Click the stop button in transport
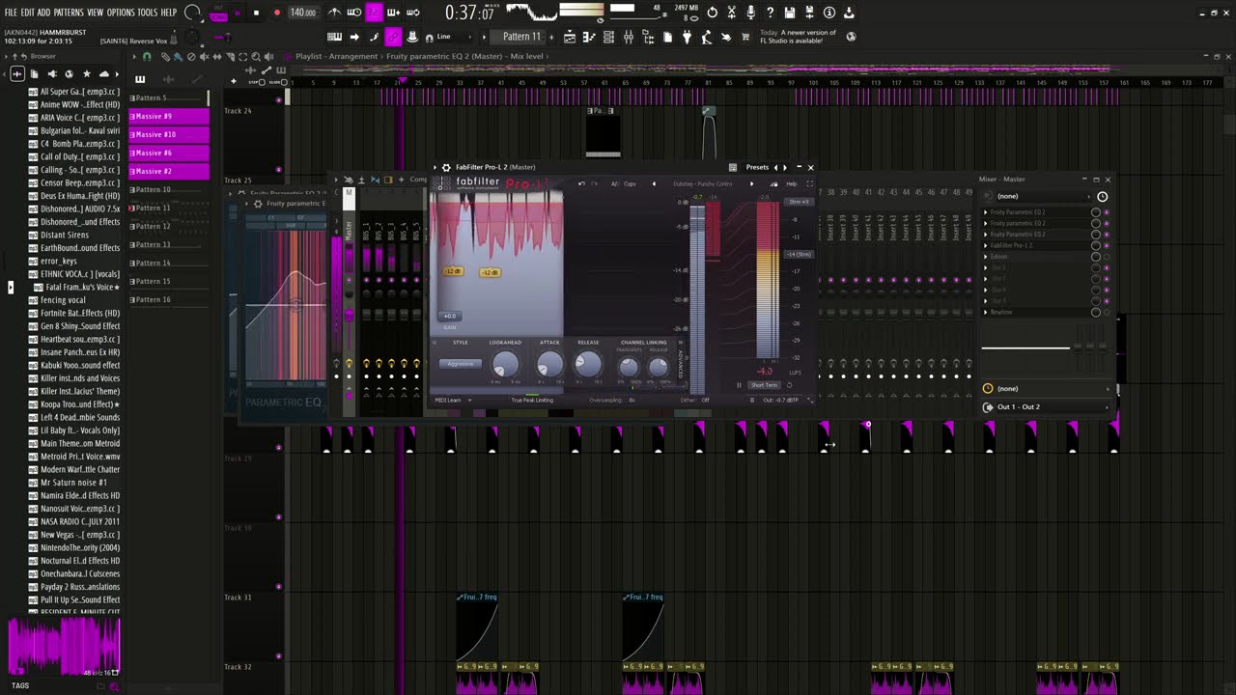Image resolution: width=1236 pixels, height=695 pixels. click(256, 13)
